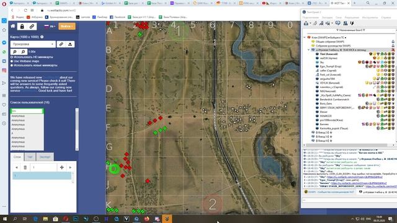This screenshot has width=397, height=223.
Task: Click TeamSpeak connect toolbar icon
Action: pyautogui.click(x=306, y=24)
